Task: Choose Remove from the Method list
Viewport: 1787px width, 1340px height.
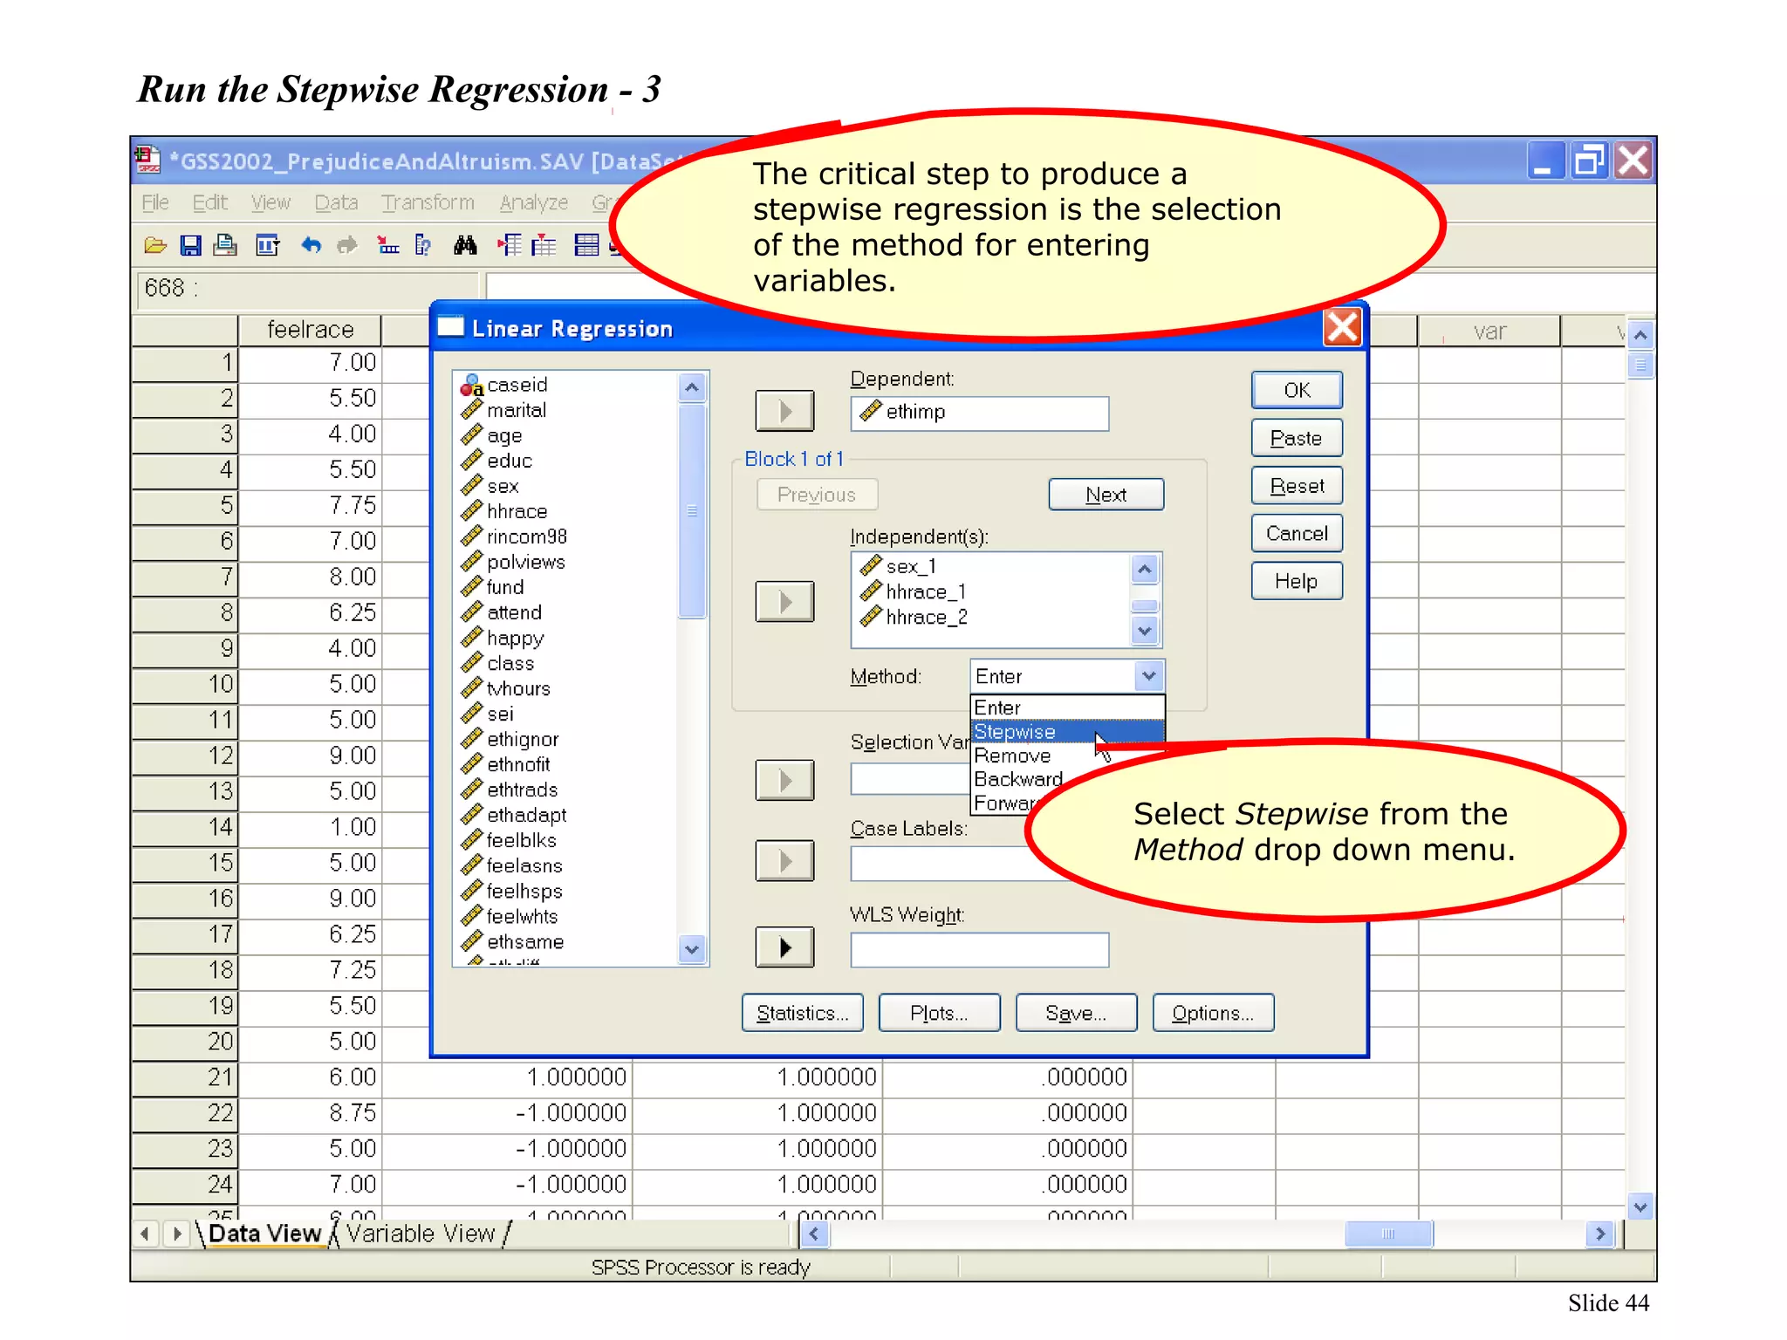Action: tap(1012, 755)
